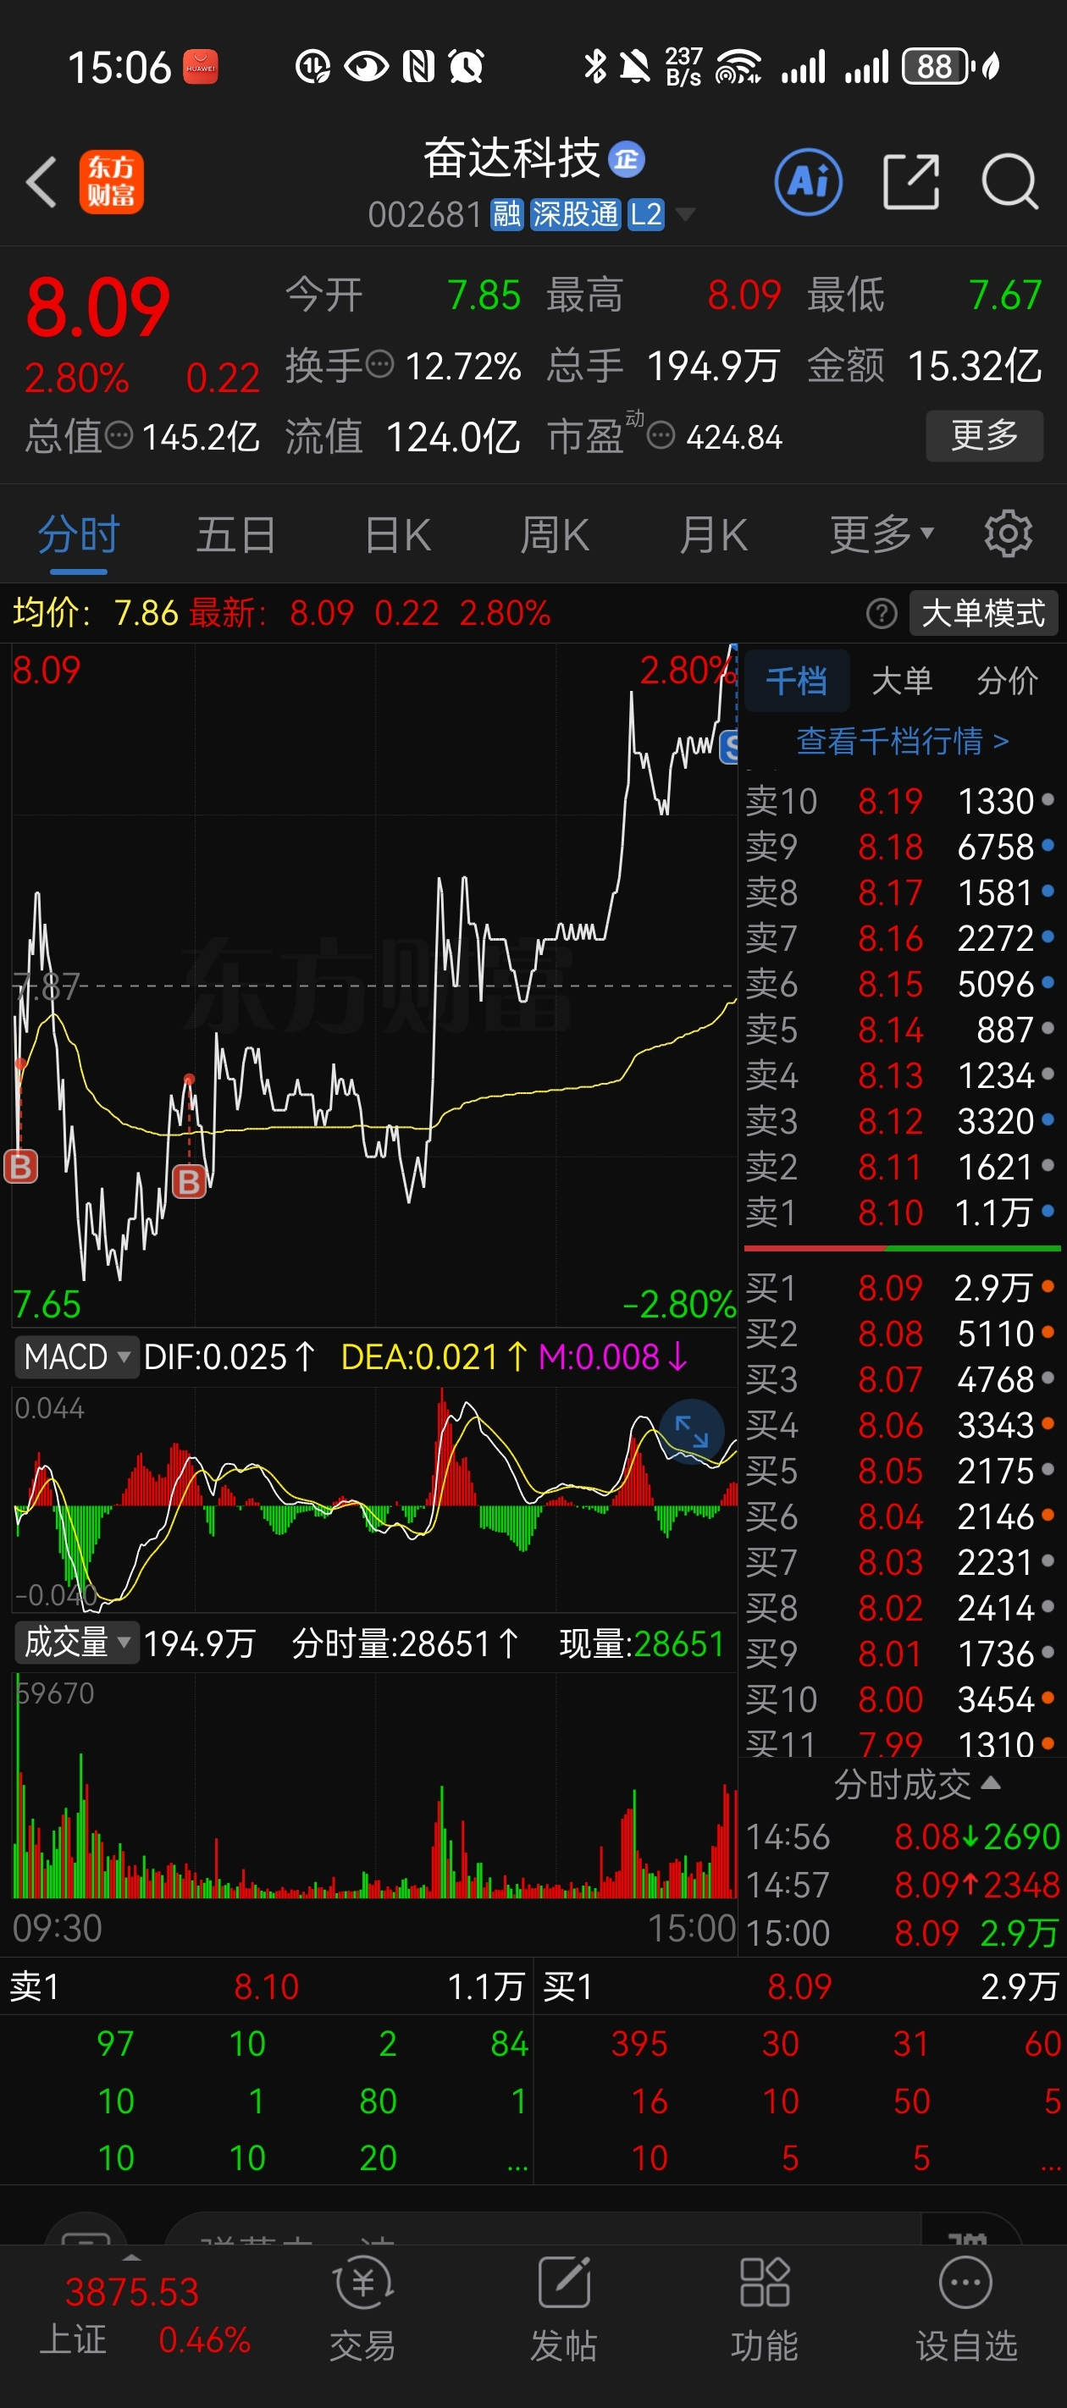Tap the 金额 15.32亿 value
The width and height of the screenshot is (1067, 2408).
point(976,366)
